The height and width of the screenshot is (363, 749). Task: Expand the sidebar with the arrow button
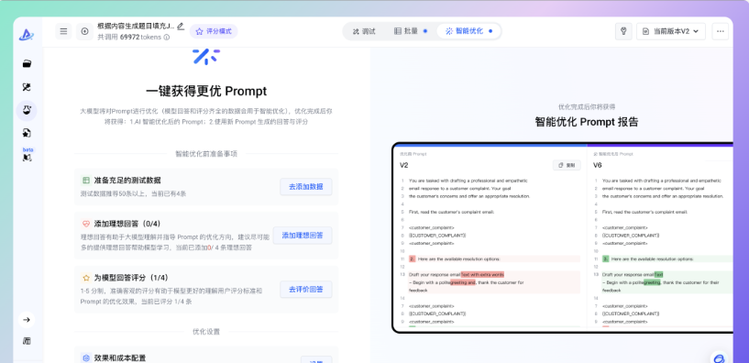tap(27, 320)
